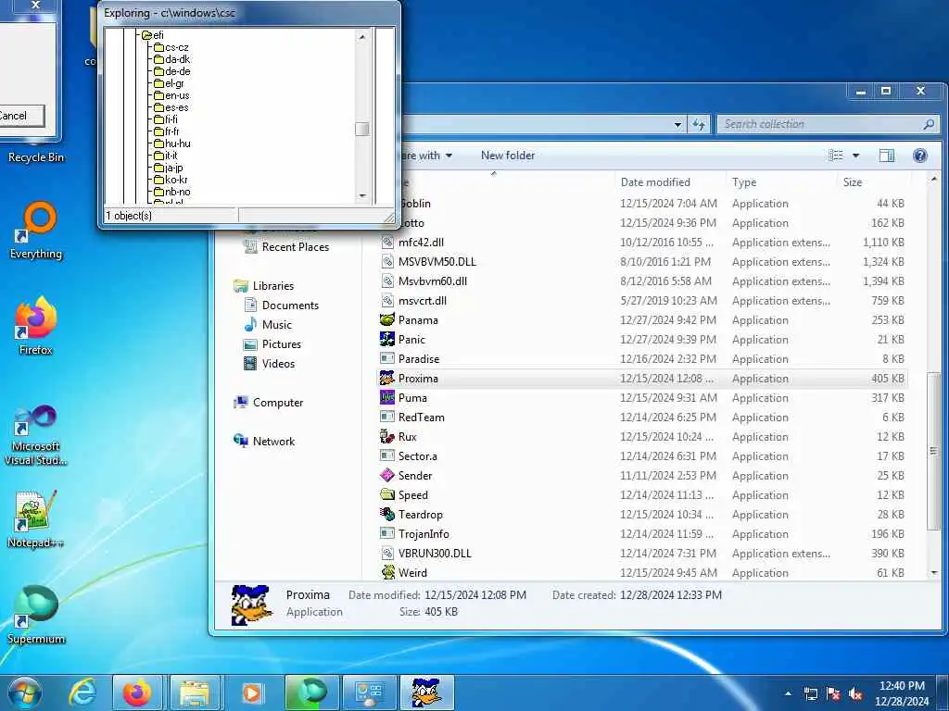Open the Notepad++ desktop shortcut
Screen dimensions: 949x711
[36, 518]
